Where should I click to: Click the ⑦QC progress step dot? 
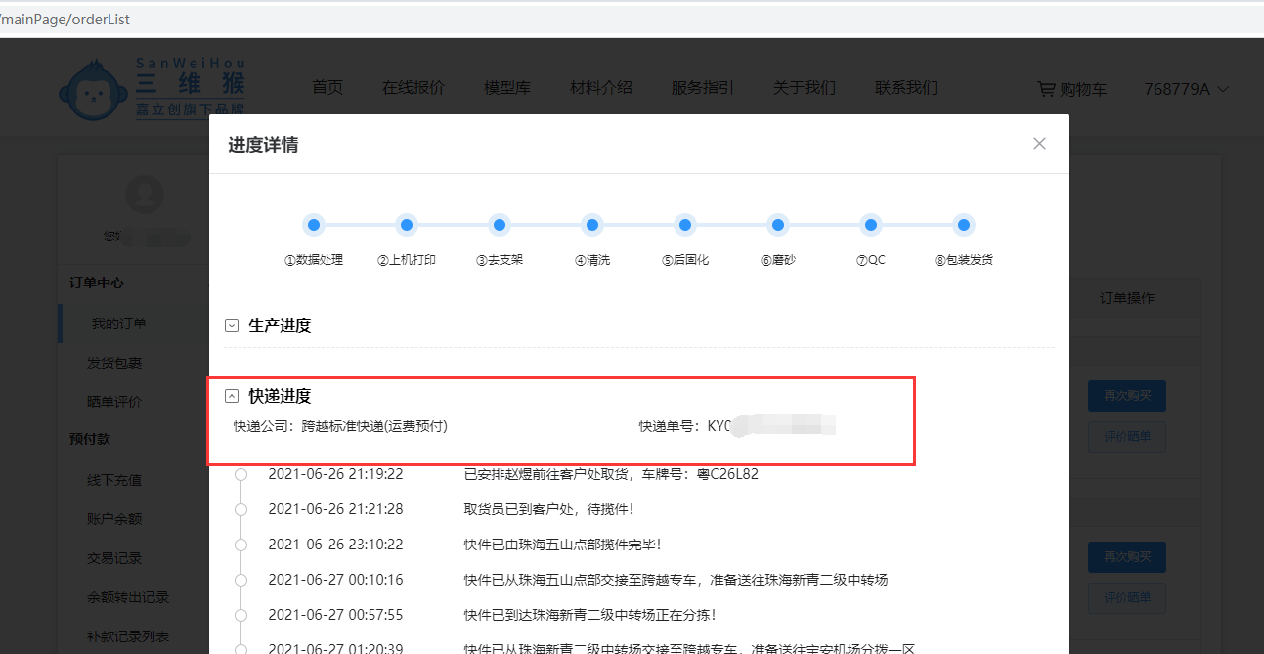(x=871, y=225)
